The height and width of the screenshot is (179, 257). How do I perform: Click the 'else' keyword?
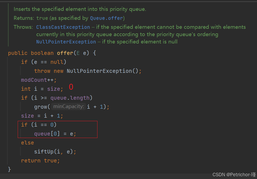27,143
